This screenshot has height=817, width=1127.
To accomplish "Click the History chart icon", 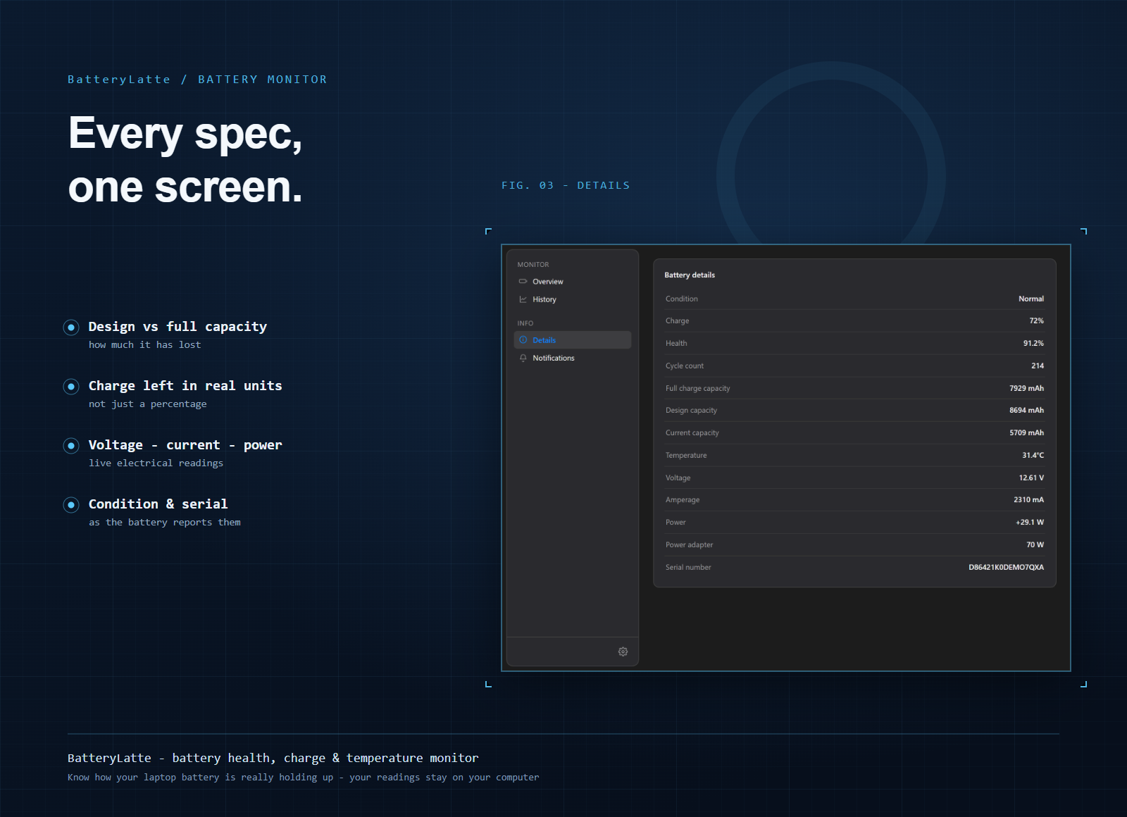I will click(x=523, y=299).
